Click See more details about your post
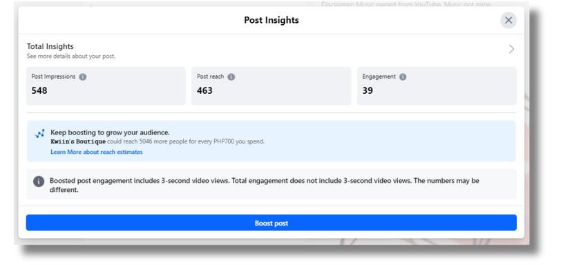 point(71,57)
